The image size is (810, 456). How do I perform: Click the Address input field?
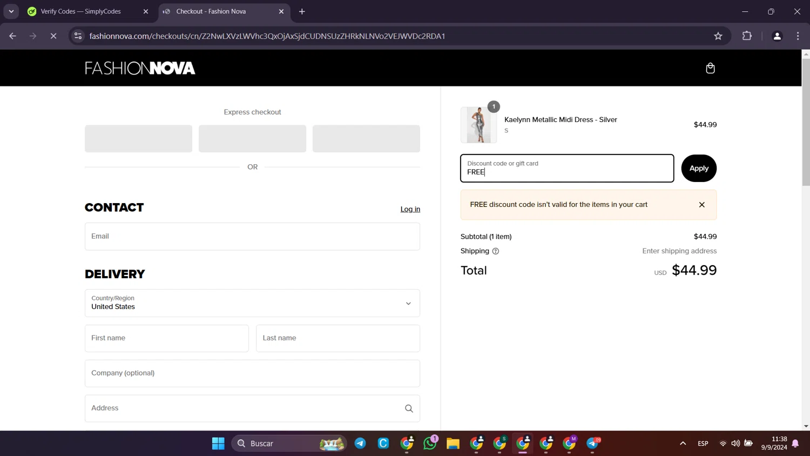click(252, 408)
